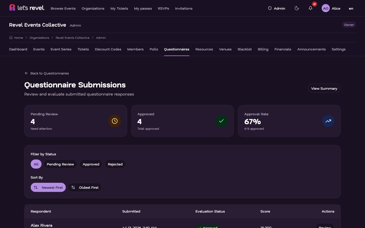Click the Submitted column header
Viewport: 365px width, 228px height.
[x=131, y=211]
